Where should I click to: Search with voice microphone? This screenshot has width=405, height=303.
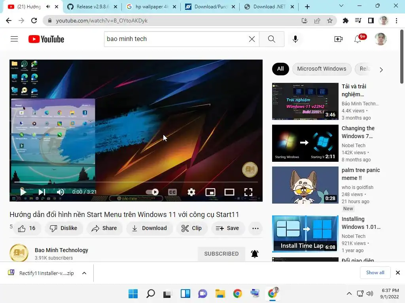[x=295, y=39]
